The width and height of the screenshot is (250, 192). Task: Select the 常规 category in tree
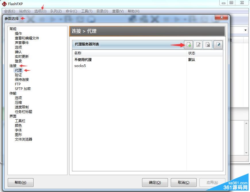pyautogui.click(x=13, y=29)
